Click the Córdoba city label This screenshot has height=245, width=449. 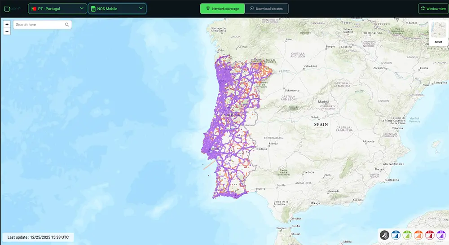308,172
